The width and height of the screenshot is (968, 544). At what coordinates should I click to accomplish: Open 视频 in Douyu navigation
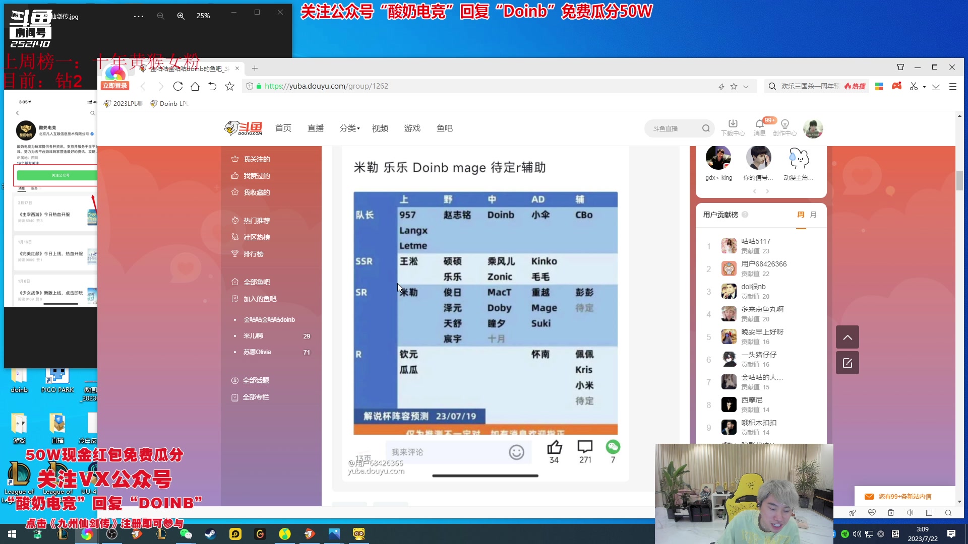380,128
